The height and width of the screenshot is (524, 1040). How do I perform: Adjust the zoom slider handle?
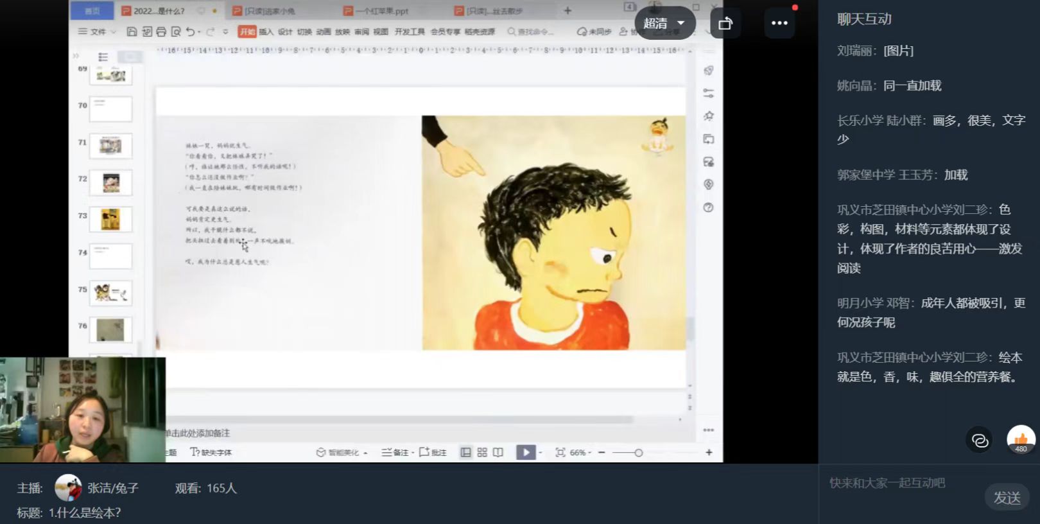point(638,453)
